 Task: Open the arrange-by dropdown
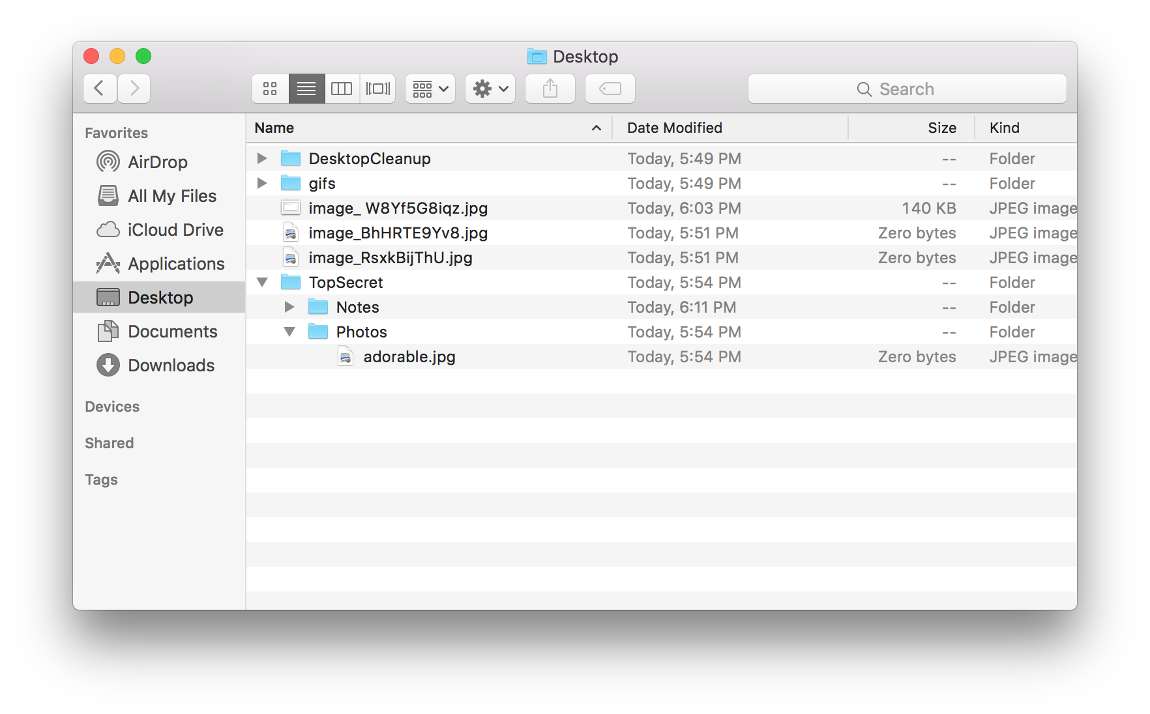(430, 89)
